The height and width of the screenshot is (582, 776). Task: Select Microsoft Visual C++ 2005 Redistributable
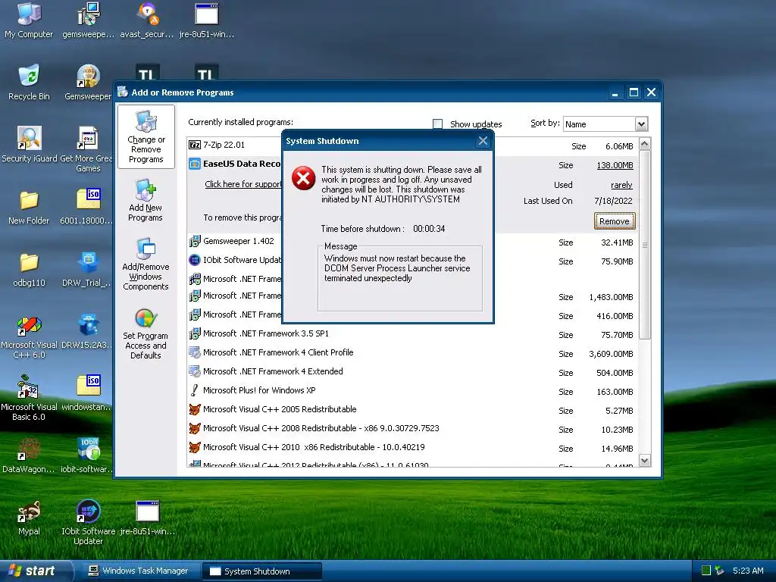(x=411, y=410)
